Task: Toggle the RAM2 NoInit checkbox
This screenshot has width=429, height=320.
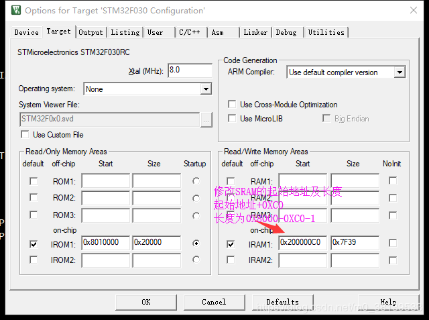Action: click(x=393, y=198)
